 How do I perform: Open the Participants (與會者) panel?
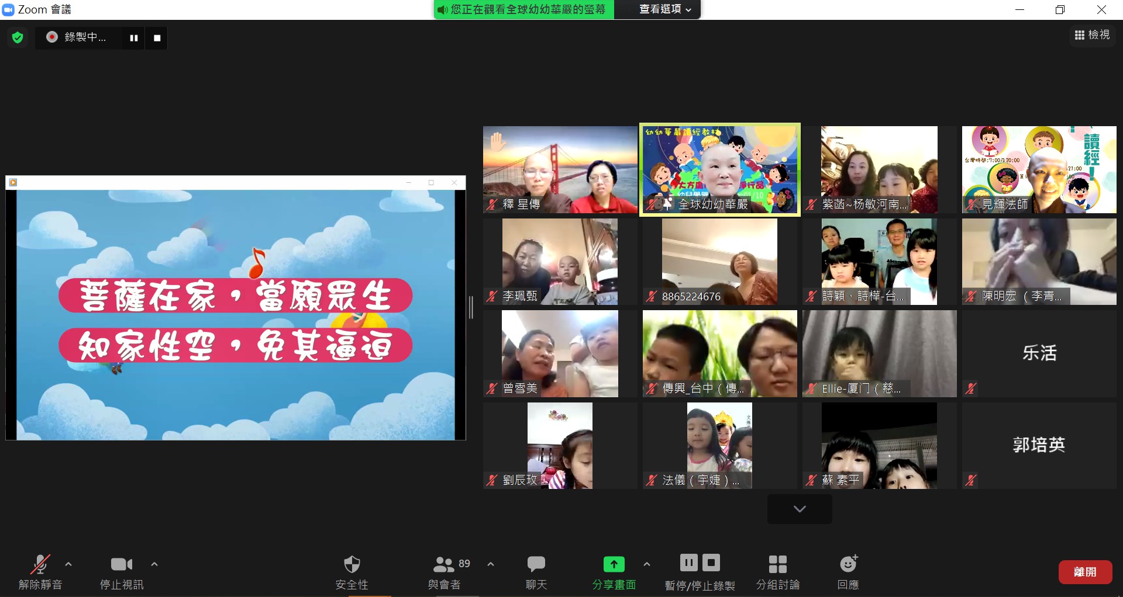click(444, 564)
